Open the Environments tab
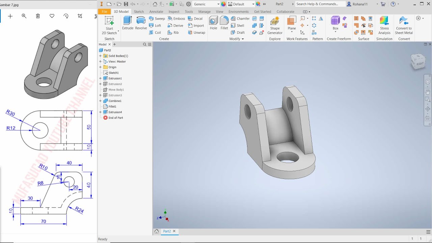Image resolution: width=432 pixels, height=243 pixels. pyautogui.click(x=239, y=11)
